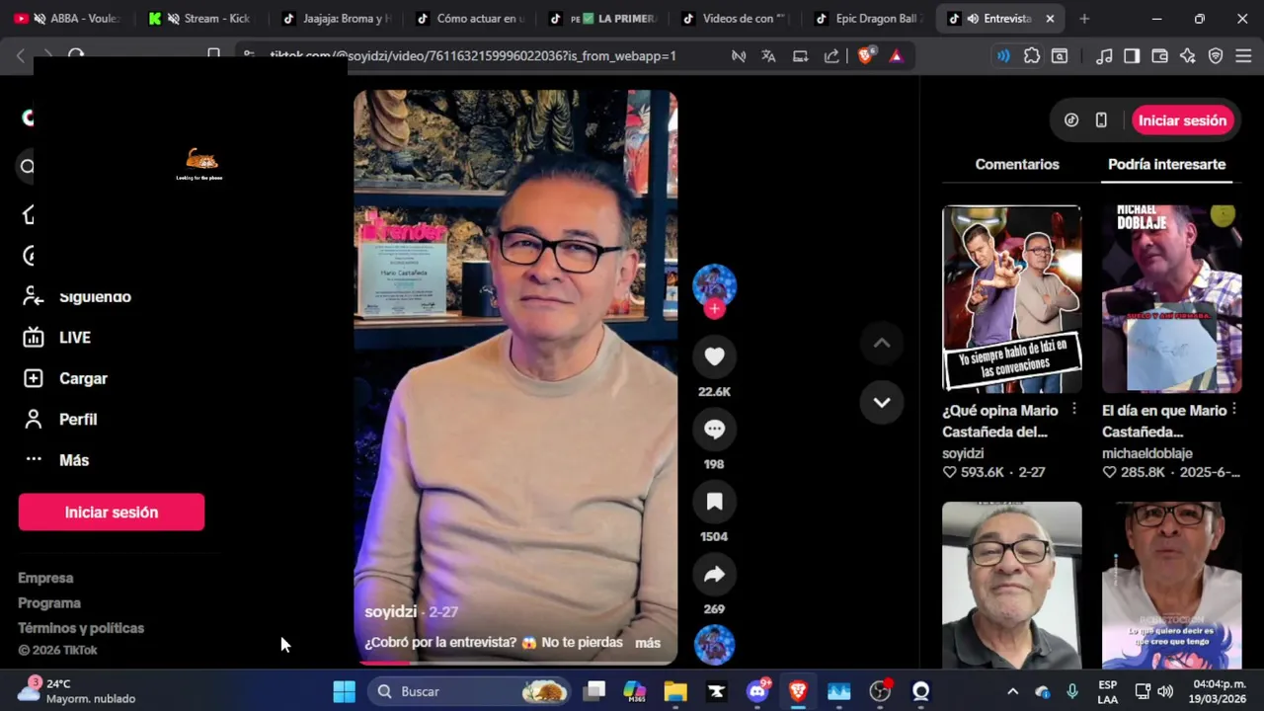Open the soyidzi avatar above the plus badge
The image size is (1264, 711).
click(x=714, y=284)
